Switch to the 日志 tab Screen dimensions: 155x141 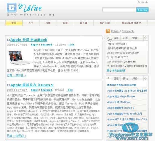(x=116, y=78)
